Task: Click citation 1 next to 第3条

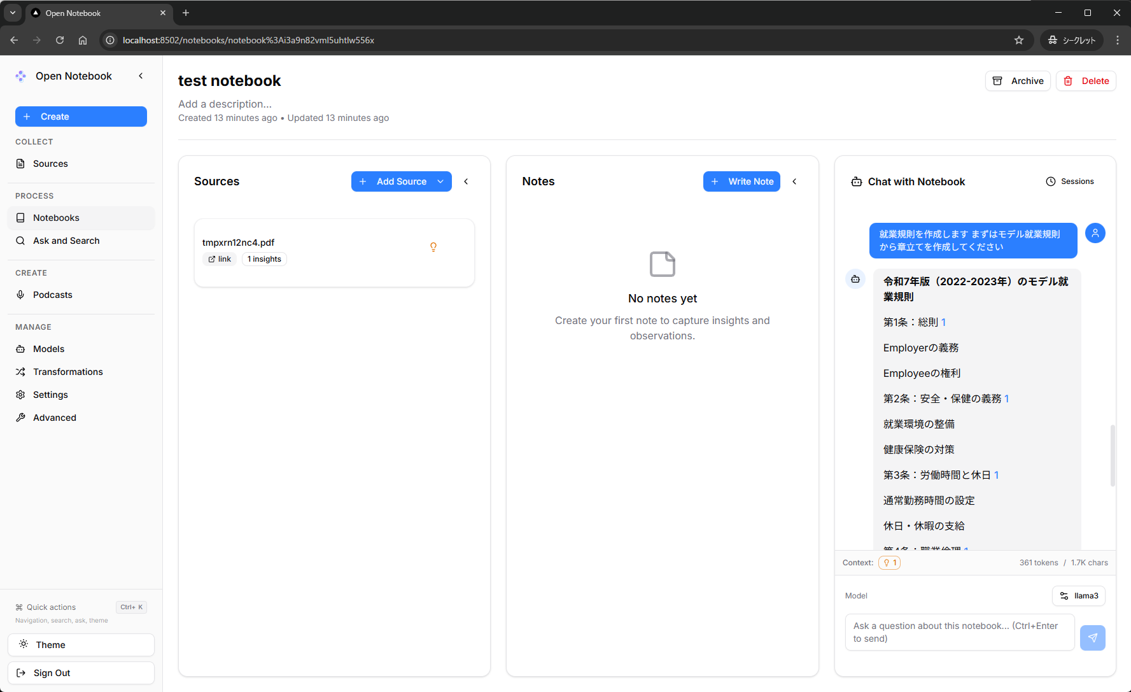Action: click(x=996, y=475)
